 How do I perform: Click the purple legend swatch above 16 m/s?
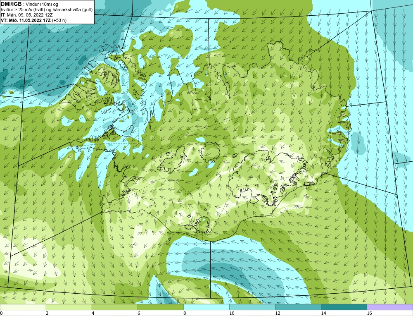point(390,307)
